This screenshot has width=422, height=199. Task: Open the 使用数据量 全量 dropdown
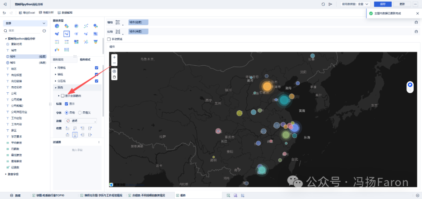point(356,4)
